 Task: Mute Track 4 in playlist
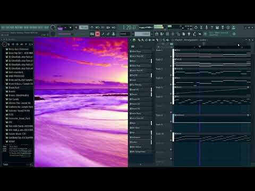pyautogui.click(x=171, y=84)
